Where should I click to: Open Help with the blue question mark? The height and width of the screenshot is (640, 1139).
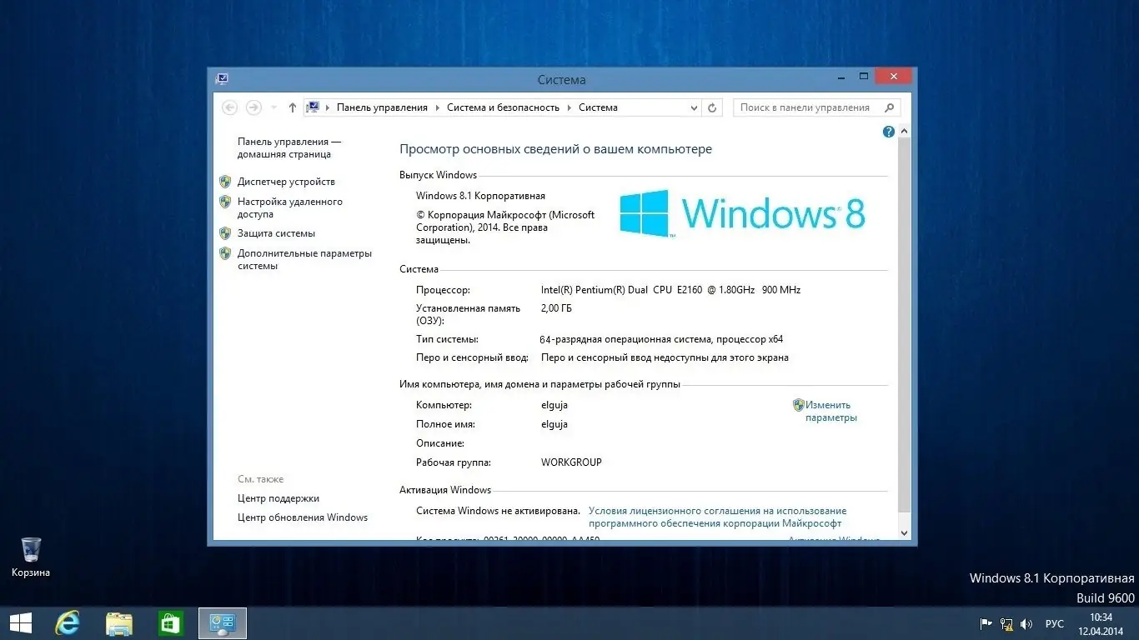click(889, 132)
